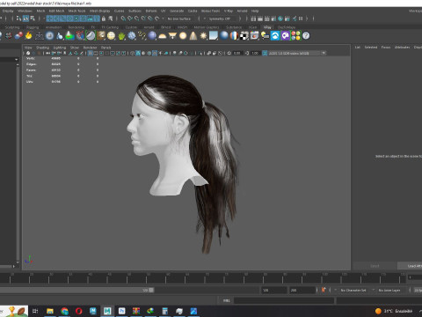Toggle the camera icon in panel toolbar
This screenshot has height=317, width=422.
[x=28, y=53]
